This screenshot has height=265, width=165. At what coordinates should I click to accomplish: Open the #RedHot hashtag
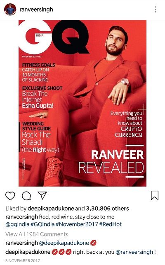(x=111, y=224)
